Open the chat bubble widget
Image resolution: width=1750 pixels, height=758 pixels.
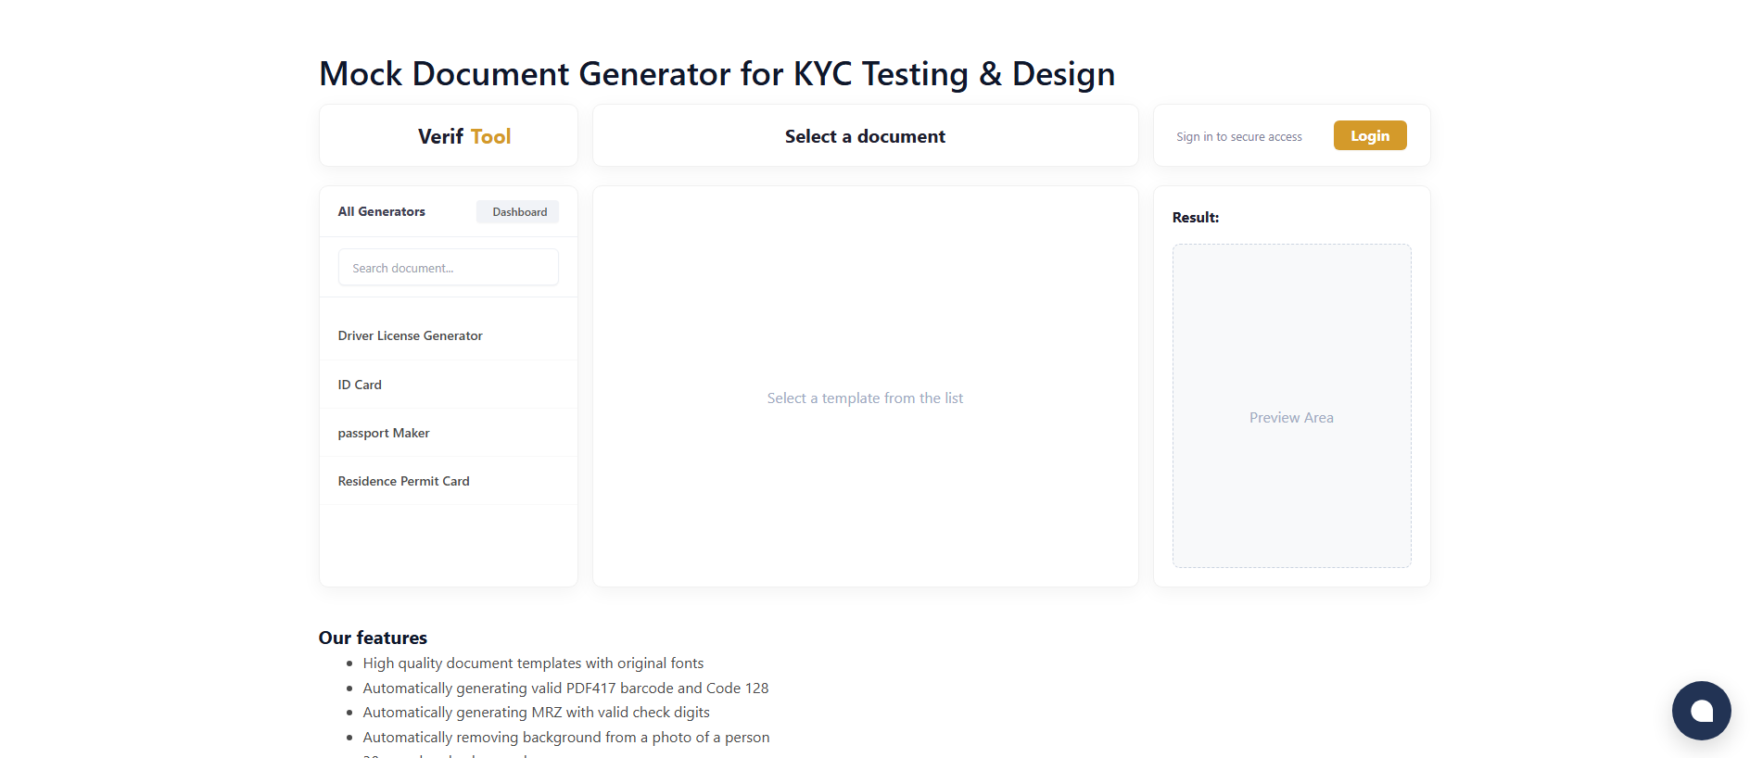pyautogui.click(x=1701, y=711)
